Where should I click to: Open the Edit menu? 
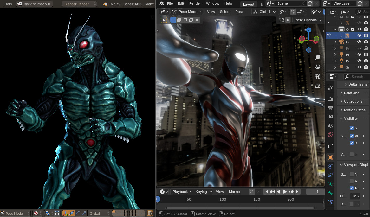tap(181, 3)
